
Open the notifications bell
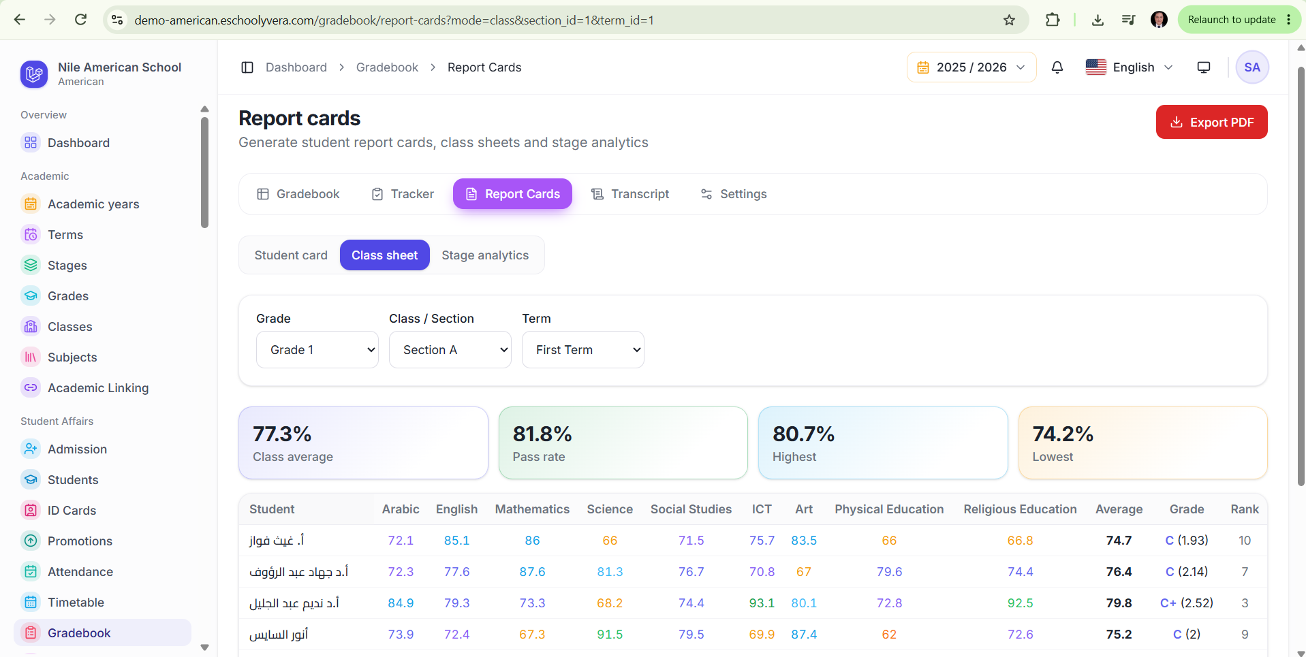(x=1057, y=67)
